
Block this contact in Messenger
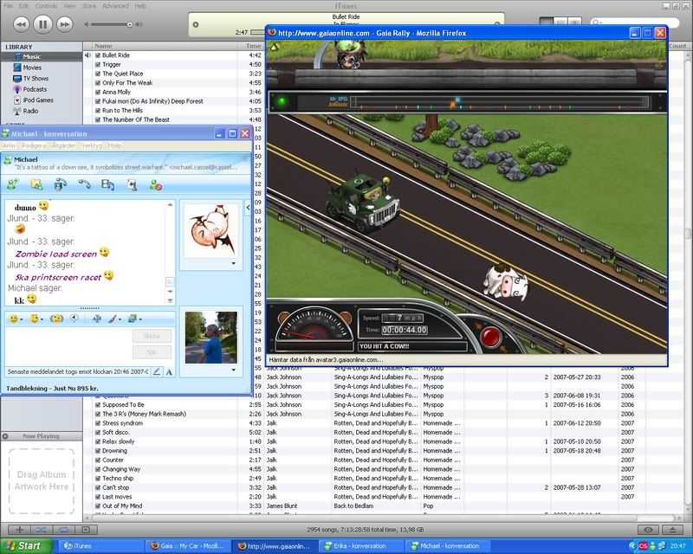coord(156,185)
